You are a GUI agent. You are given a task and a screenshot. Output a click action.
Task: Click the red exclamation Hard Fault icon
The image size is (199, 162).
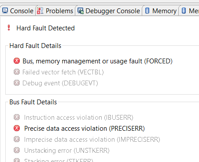9,28
